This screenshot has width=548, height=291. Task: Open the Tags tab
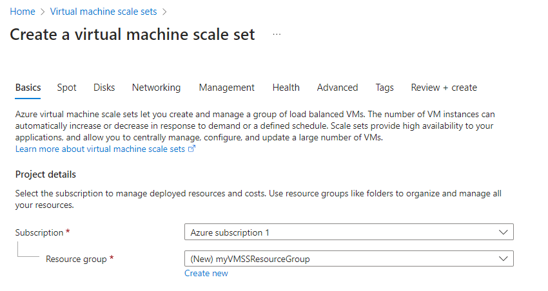[384, 88]
